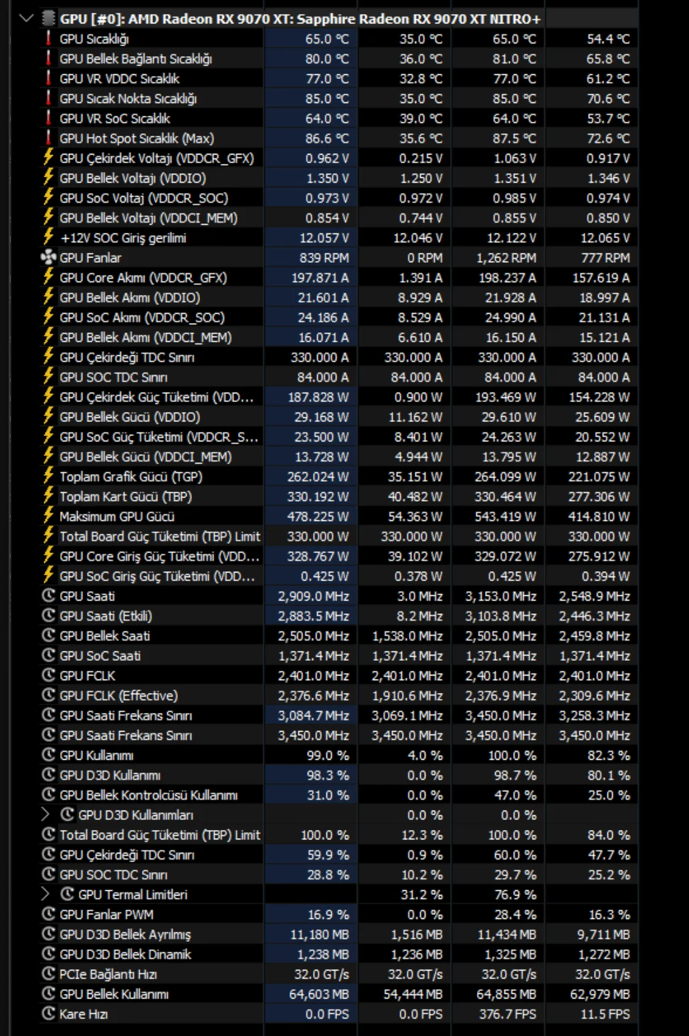Click the thermometer icon for GPU VR SoC Sıcaklık
The image size is (689, 1036).
click(x=48, y=118)
